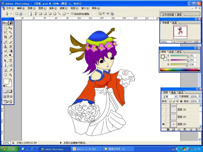Switch to 色板 (Swatches) tab
Image resolution: width=203 pixels, height=152 pixels.
(x=171, y=52)
